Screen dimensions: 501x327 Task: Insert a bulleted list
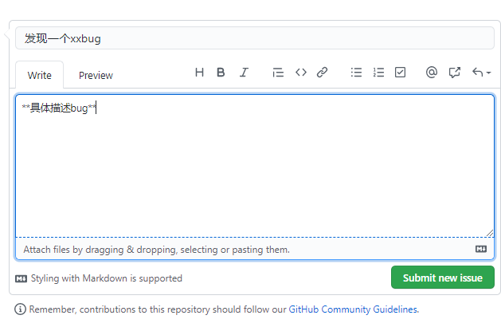[356, 73]
